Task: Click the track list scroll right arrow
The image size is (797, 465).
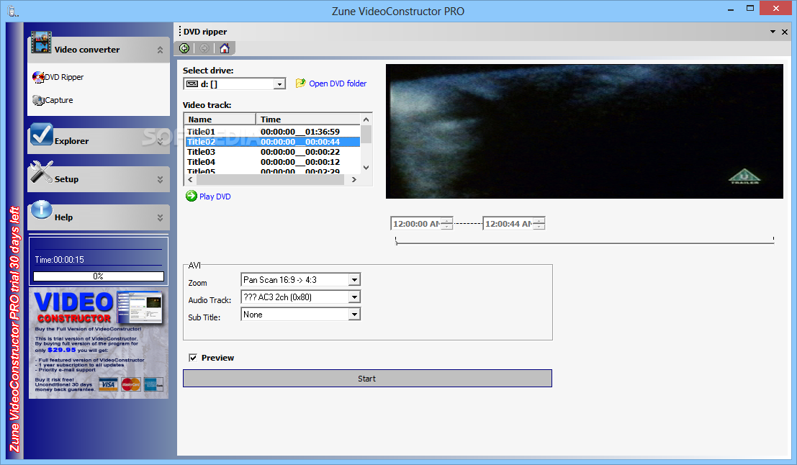Action: pyautogui.click(x=354, y=179)
